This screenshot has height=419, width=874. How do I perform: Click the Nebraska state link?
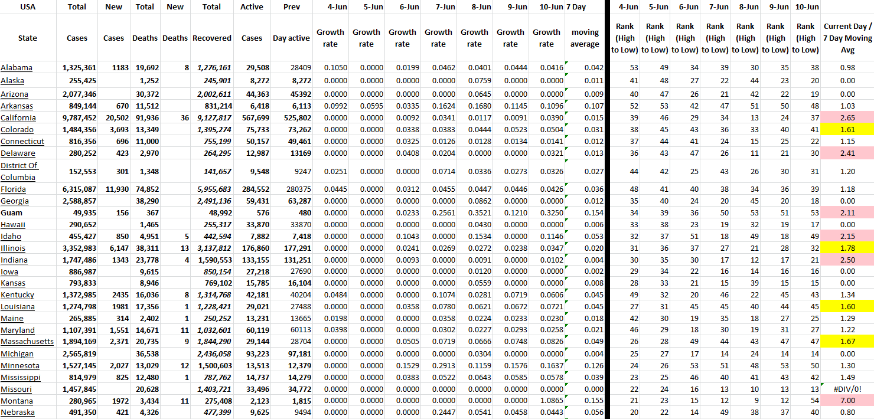[18, 413]
